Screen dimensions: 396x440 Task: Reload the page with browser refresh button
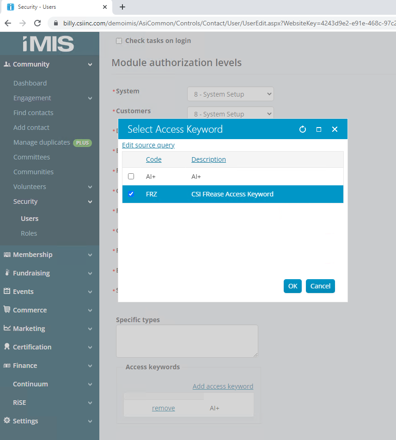pos(38,23)
